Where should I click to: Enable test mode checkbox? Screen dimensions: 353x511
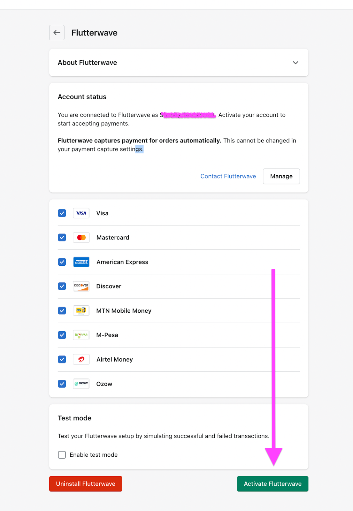[x=62, y=455]
